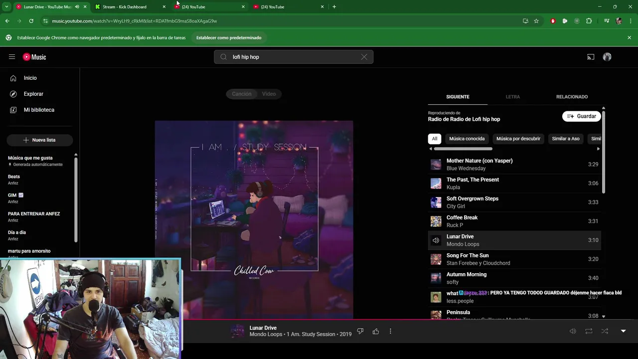Open the account avatar menu
Image resolution: width=638 pixels, height=359 pixels.
point(607,57)
